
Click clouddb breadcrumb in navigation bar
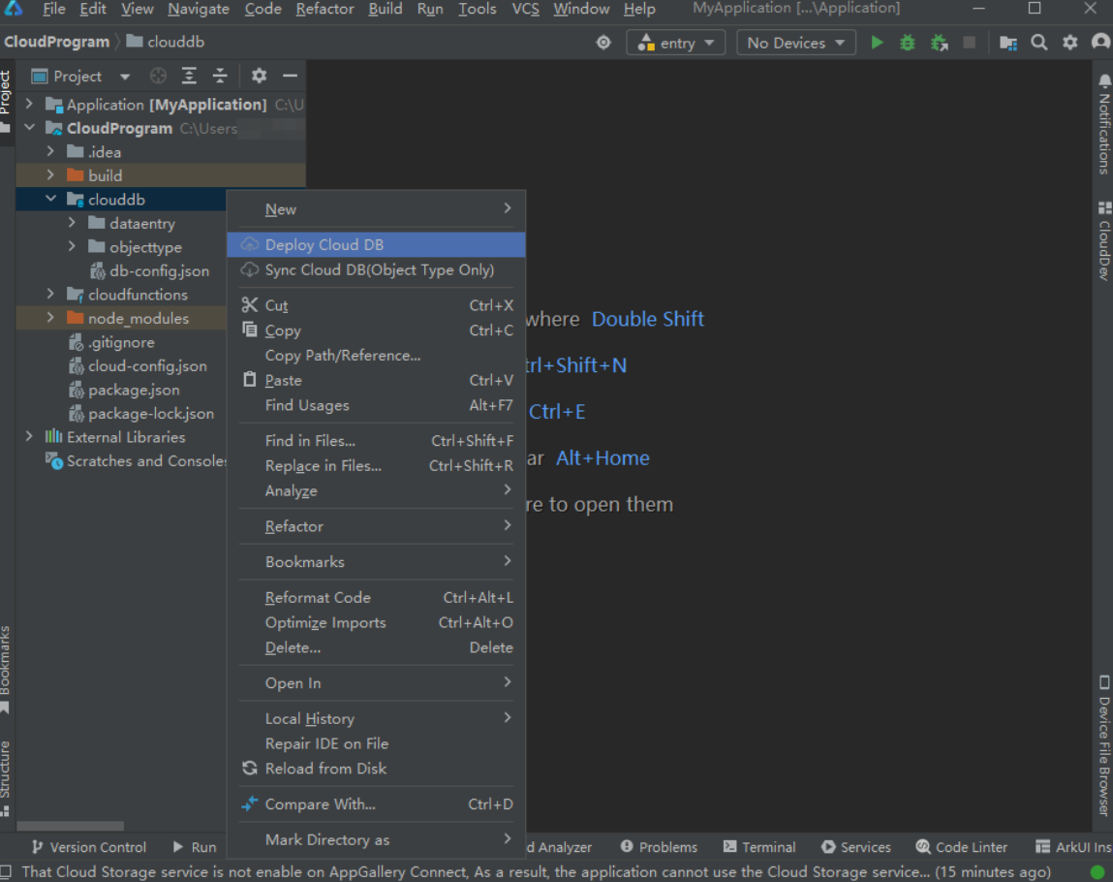(x=166, y=42)
